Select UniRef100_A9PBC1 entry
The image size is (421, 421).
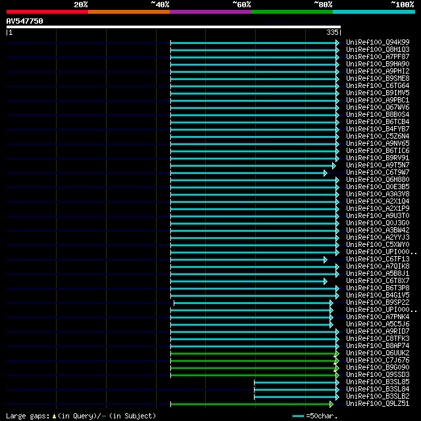coord(378,100)
